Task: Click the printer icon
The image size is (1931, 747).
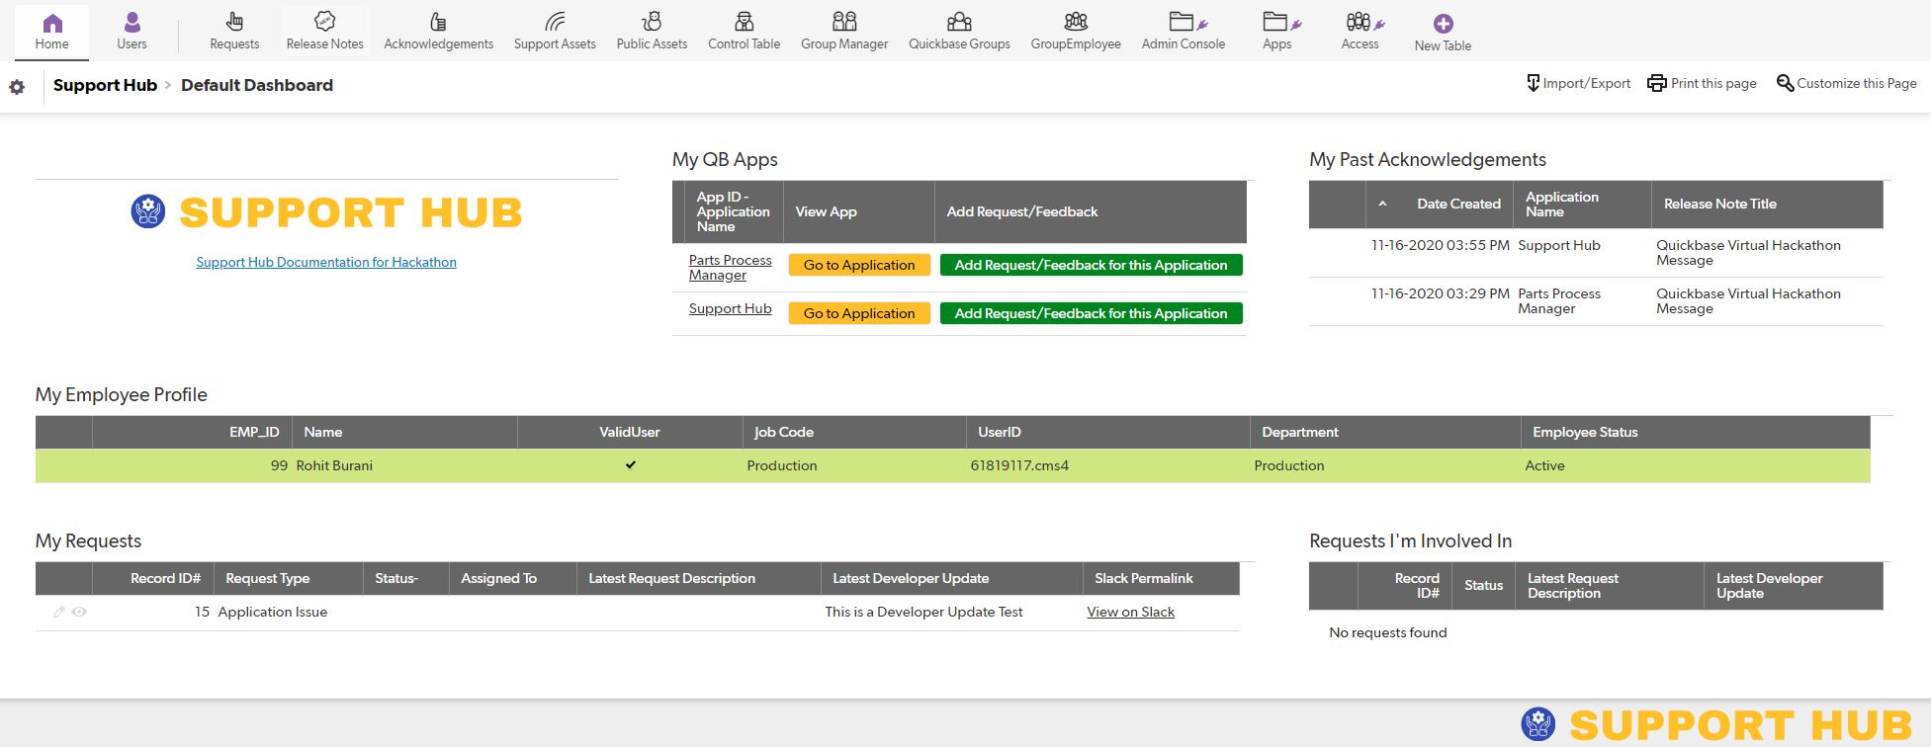Action: (1657, 83)
